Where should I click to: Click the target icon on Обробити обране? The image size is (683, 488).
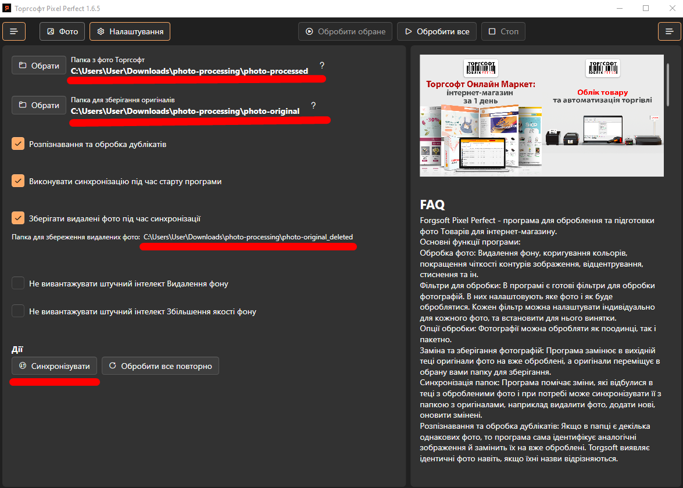click(309, 31)
